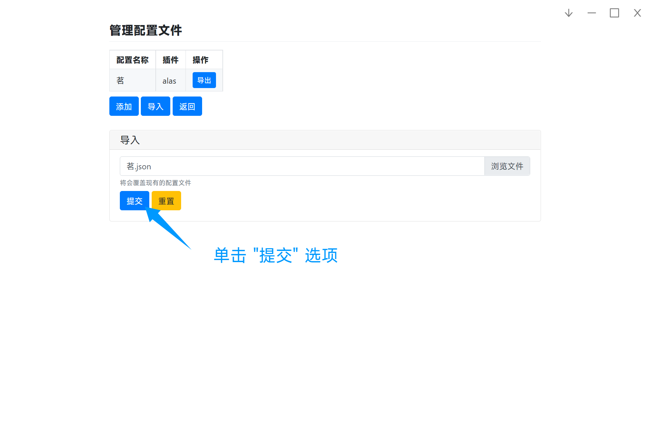Click the 返回 back button
650x447 pixels.
click(x=187, y=106)
